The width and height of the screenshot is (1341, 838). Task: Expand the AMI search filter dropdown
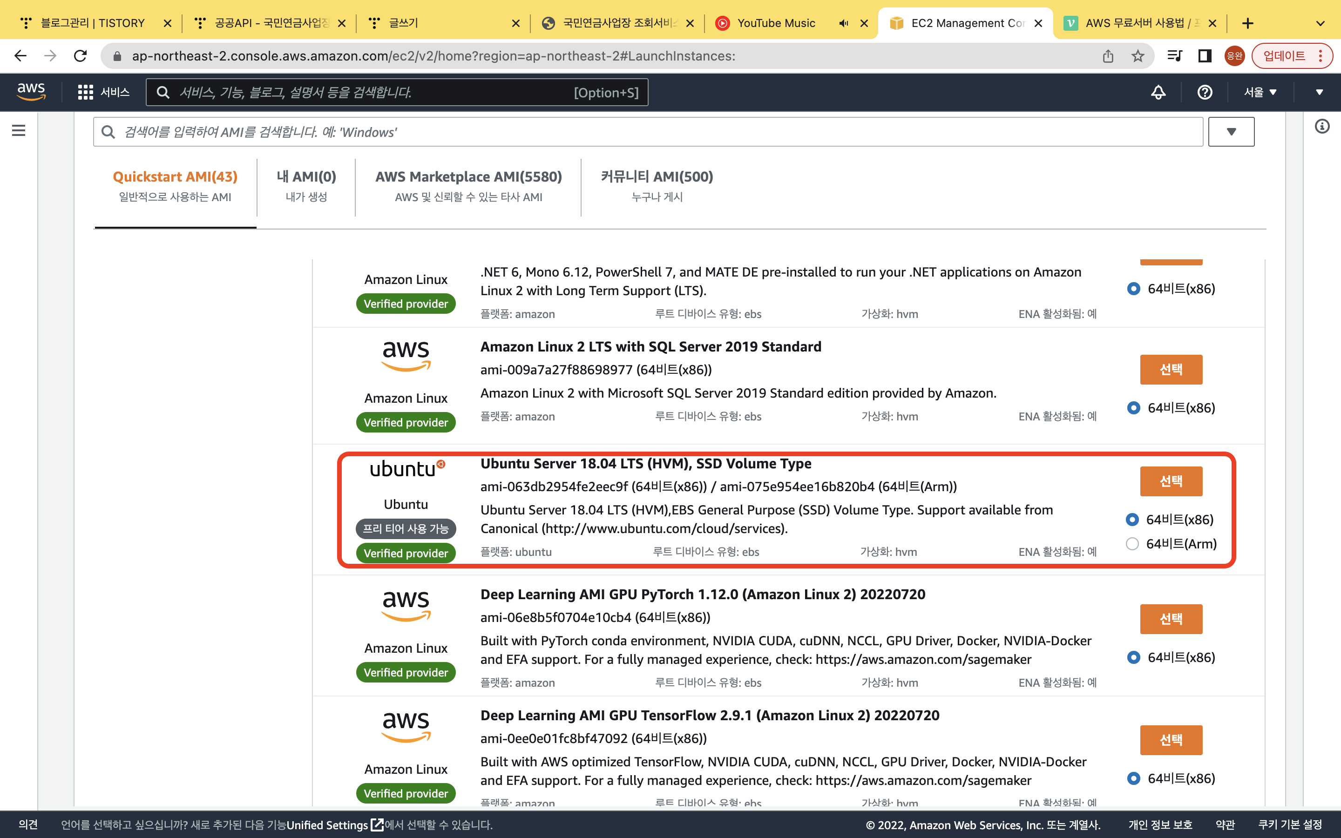pyautogui.click(x=1231, y=132)
